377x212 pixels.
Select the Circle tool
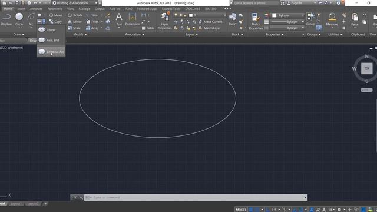point(19,19)
